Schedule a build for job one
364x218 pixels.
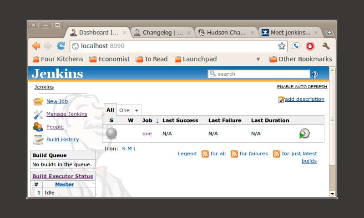tap(304, 134)
